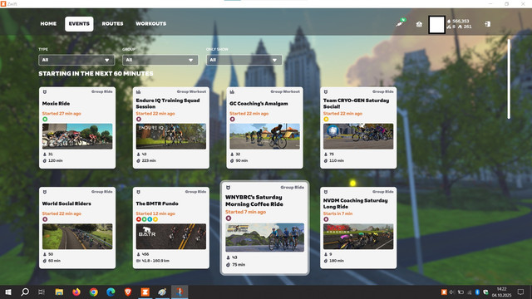Click the '223 min' duration text
532x299 pixels.
click(149, 160)
